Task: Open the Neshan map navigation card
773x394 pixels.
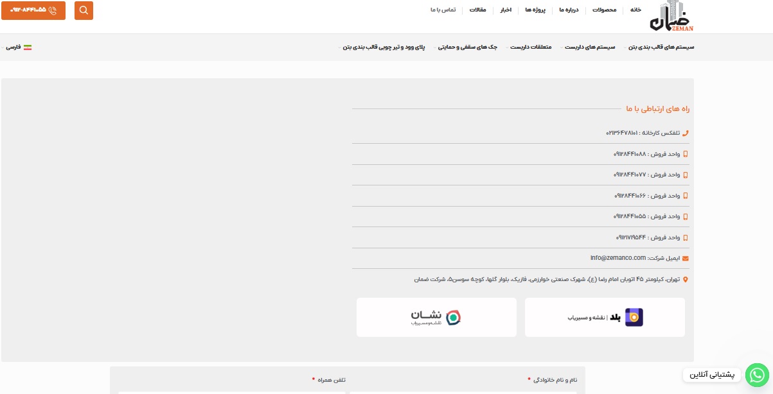Action: [x=436, y=317]
